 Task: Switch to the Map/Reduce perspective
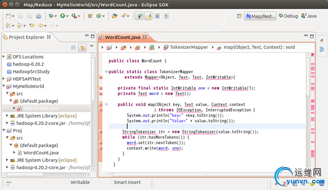[260, 16]
